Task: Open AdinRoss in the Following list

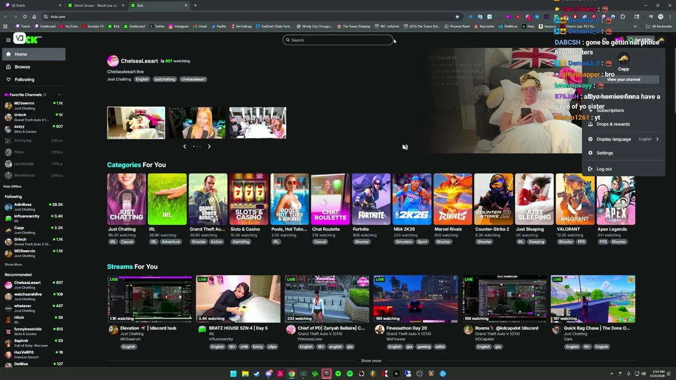Action: 34,206
